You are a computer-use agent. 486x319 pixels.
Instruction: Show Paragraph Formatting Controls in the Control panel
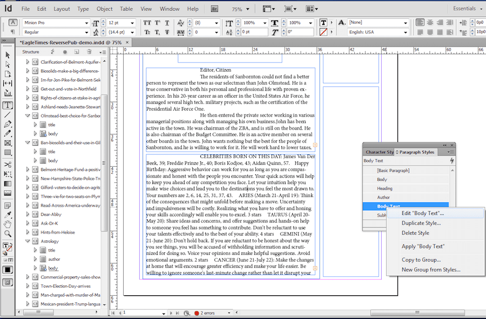pos(13,32)
